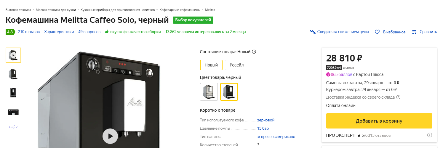Click the compare list icon
This screenshot has height=148, width=443.
click(x=414, y=32)
